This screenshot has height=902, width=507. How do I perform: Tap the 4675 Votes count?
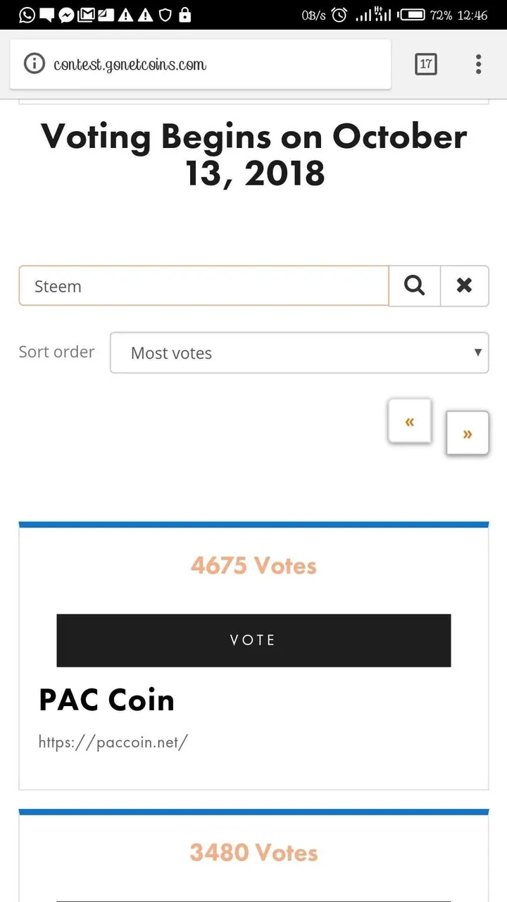point(254,565)
